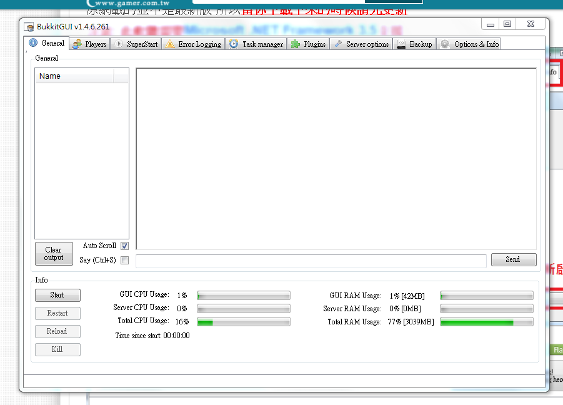Click the Task manager clock icon

pyautogui.click(x=234, y=44)
